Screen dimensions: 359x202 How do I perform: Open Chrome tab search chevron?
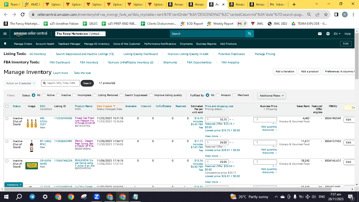coord(316,4)
